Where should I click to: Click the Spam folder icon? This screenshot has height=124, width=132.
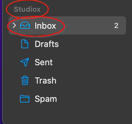(25, 99)
